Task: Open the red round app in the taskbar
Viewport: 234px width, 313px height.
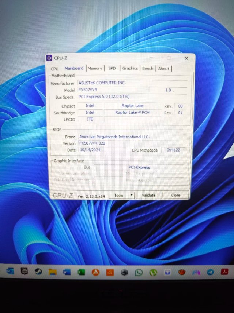Action: coord(182,272)
